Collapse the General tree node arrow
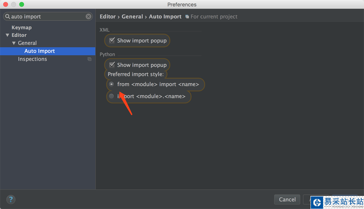This screenshot has width=364, height=209. pyautogui.click(x=14, y=43)
